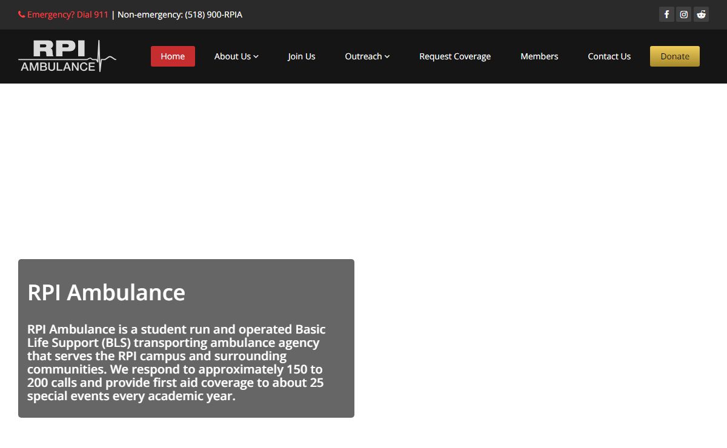727x448 pixels.
Task: Open the Join Us page
Action: click(302, 56)
